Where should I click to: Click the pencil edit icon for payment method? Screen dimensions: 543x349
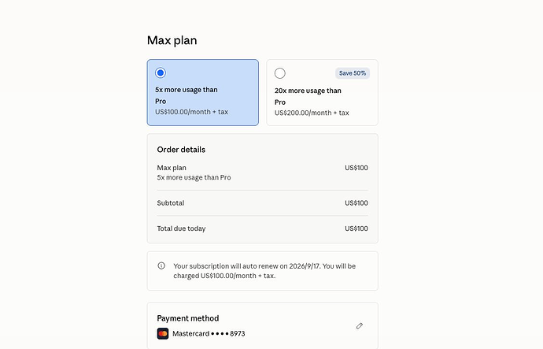click(360, 326)
